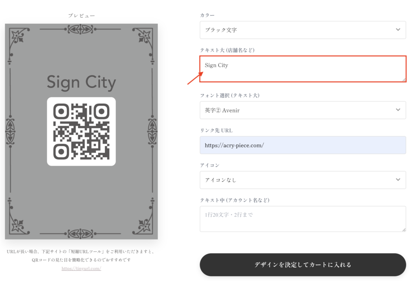Image resolution: width=413 pixels, height=281 pixels.
Task: Click the resize handle of the テキスト大 textarea
Action: (403, 80)
